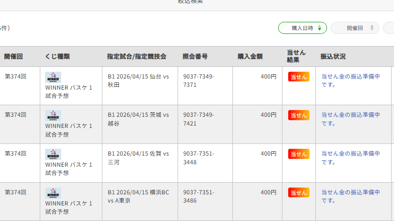The image size is (394, 221).
Task: Select inquiry number 9037-7349-7421
Action: pos(198,119)
